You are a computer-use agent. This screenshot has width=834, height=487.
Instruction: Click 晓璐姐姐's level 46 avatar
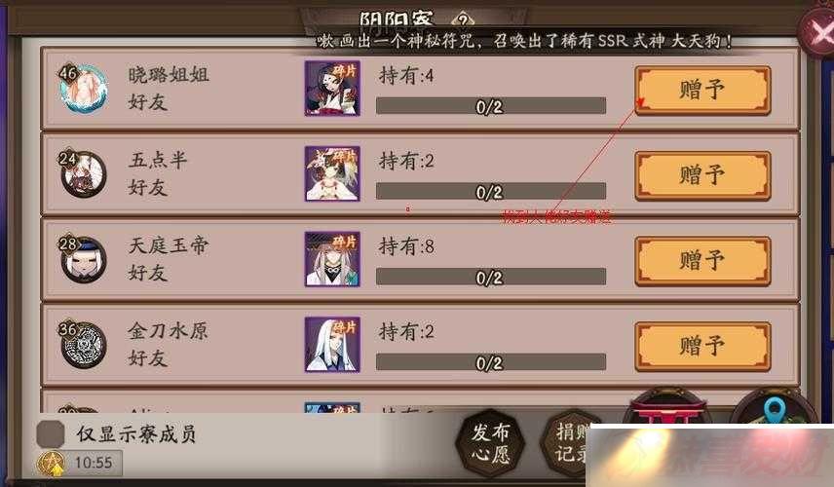[83, 89]
